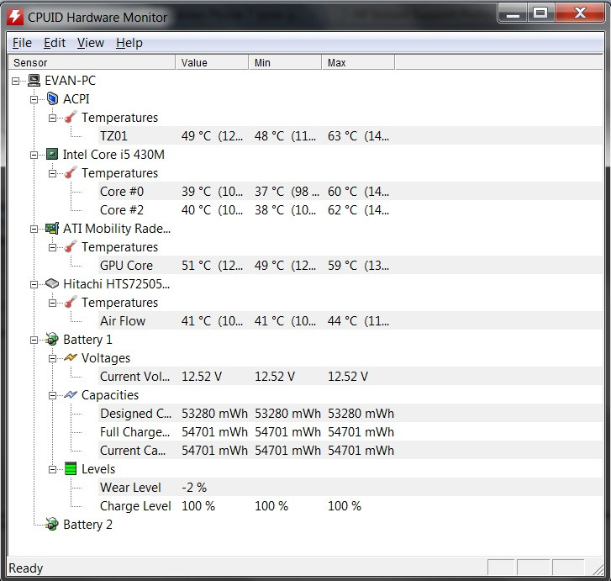Maximize the Hardware Monitor window

coord(540,14)
